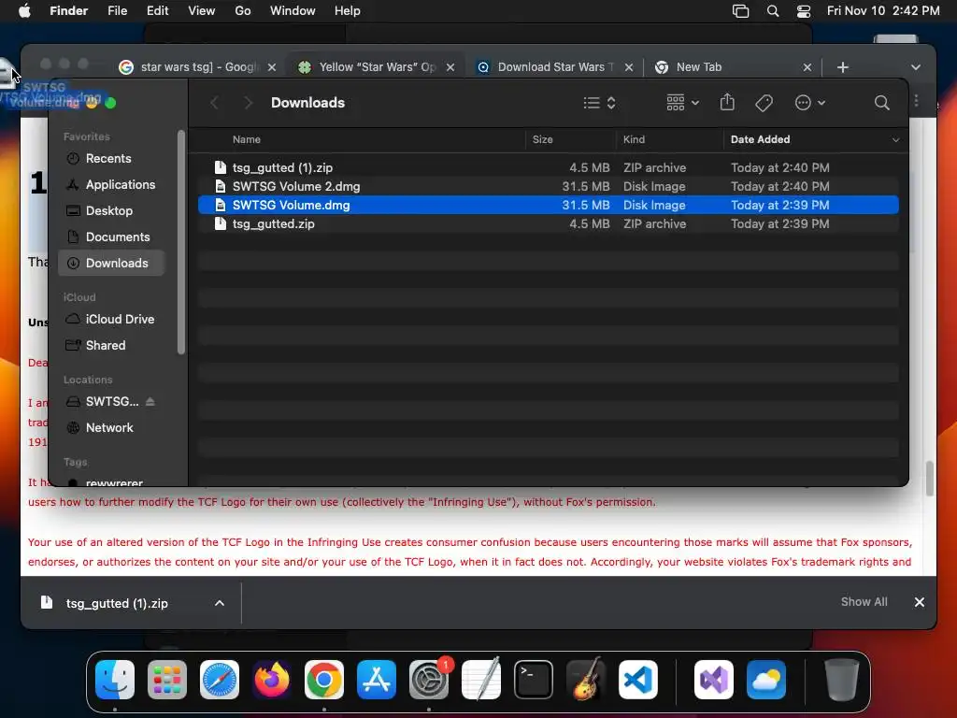Screen dimensions: 957x718
Task: Sort by the Date Added column header
Action: coord(760,139)
